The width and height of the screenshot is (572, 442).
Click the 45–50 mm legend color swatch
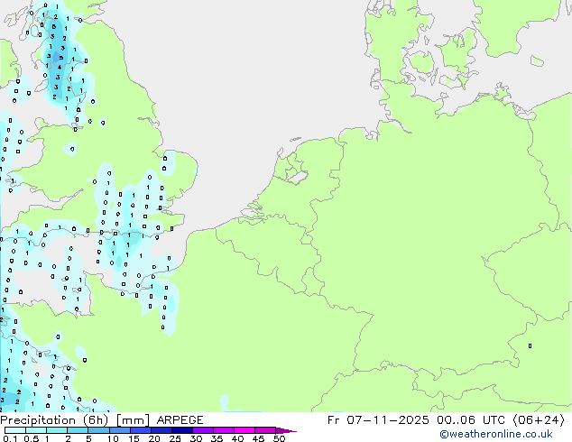[x=265, y=430]
